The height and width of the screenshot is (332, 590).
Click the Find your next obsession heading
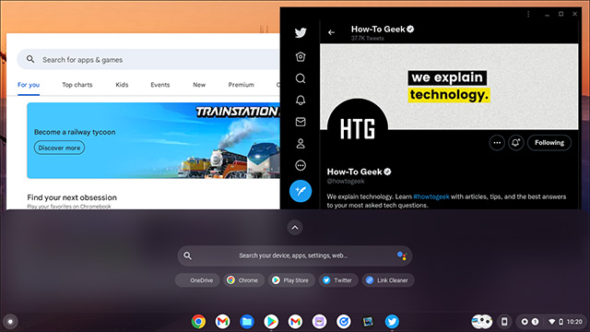pyautogui.click(x=72, y=197)
